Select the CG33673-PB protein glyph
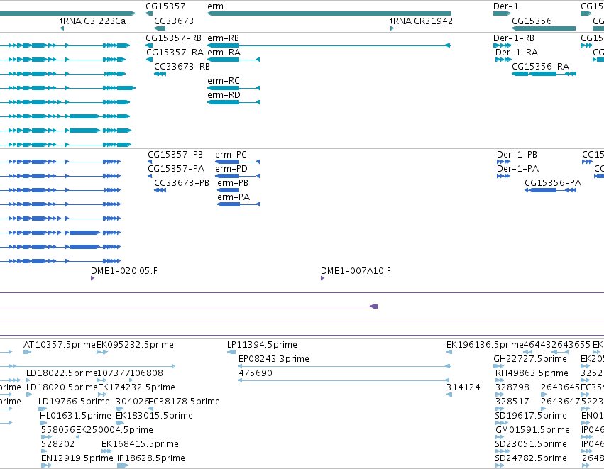The height and width of the screenshot is (469, 604). 160,190
